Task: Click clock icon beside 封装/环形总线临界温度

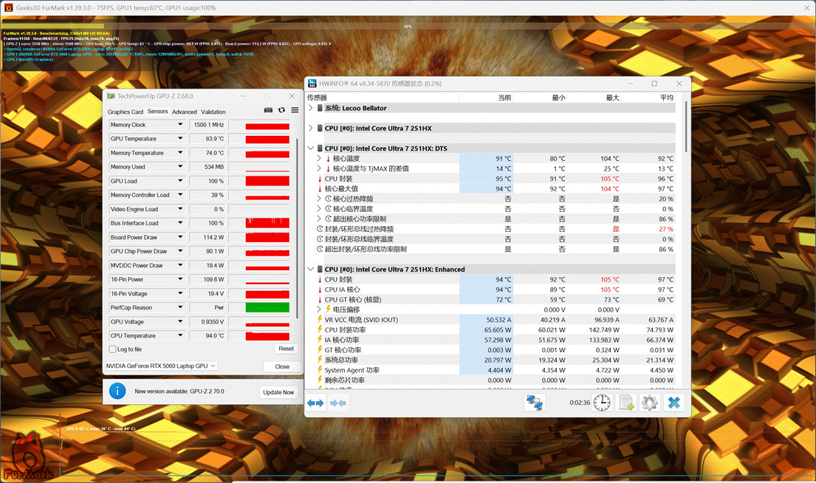Action: [320, 239]
